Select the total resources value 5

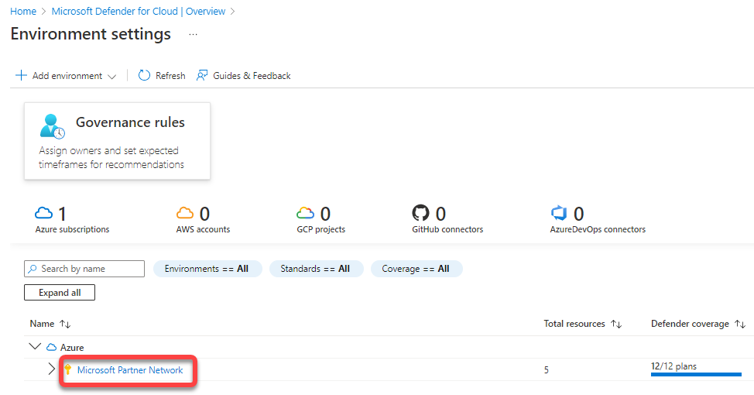pyautogui.click(x=547, y=370)
